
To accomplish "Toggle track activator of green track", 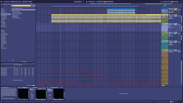I will point(176,32).
